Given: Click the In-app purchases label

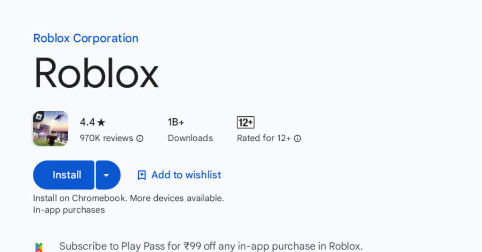Looking at the screenshot, I should tap(69, 210).
